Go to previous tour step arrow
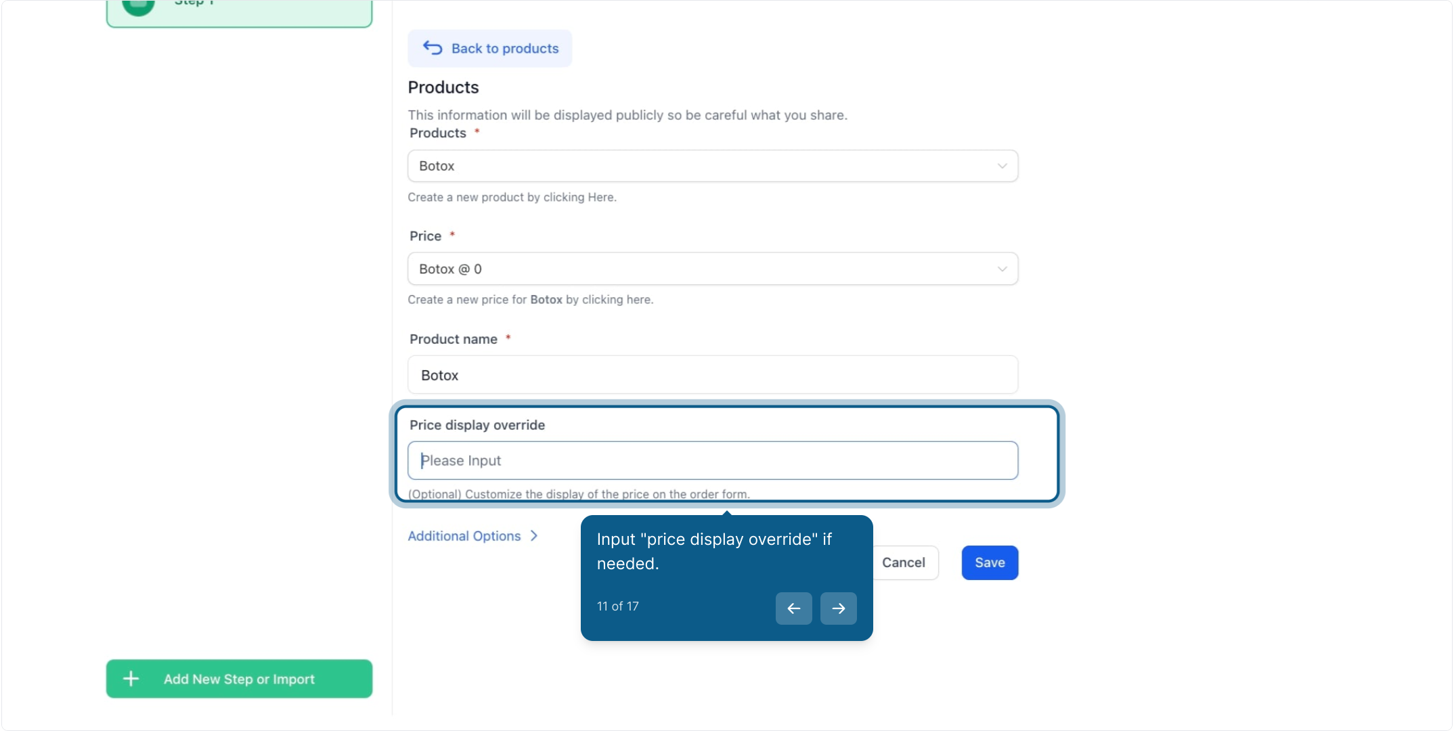 pyautogui.click(x=793, y=608)
